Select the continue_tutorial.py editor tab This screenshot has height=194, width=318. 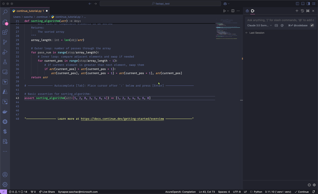click(30, 10)
